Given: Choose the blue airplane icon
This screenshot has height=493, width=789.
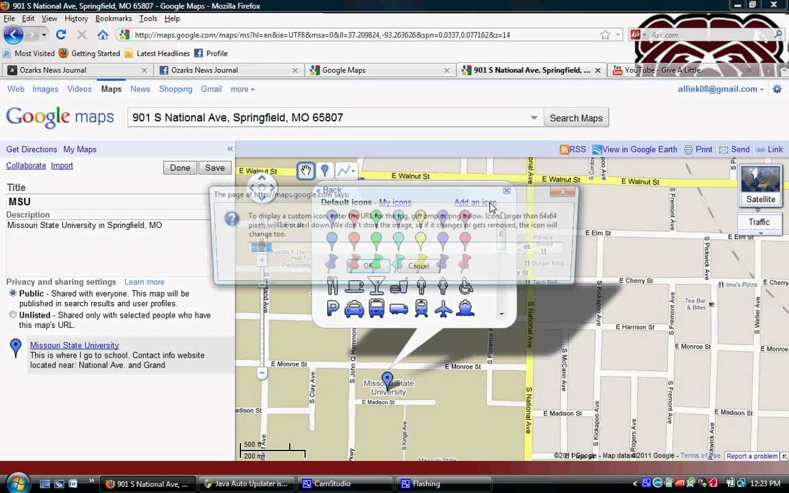Looking at the screenshot, I should (x=443, y=308).
